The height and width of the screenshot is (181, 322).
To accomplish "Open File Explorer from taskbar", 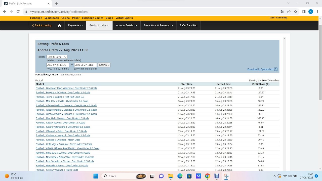I will click(171, 176).
